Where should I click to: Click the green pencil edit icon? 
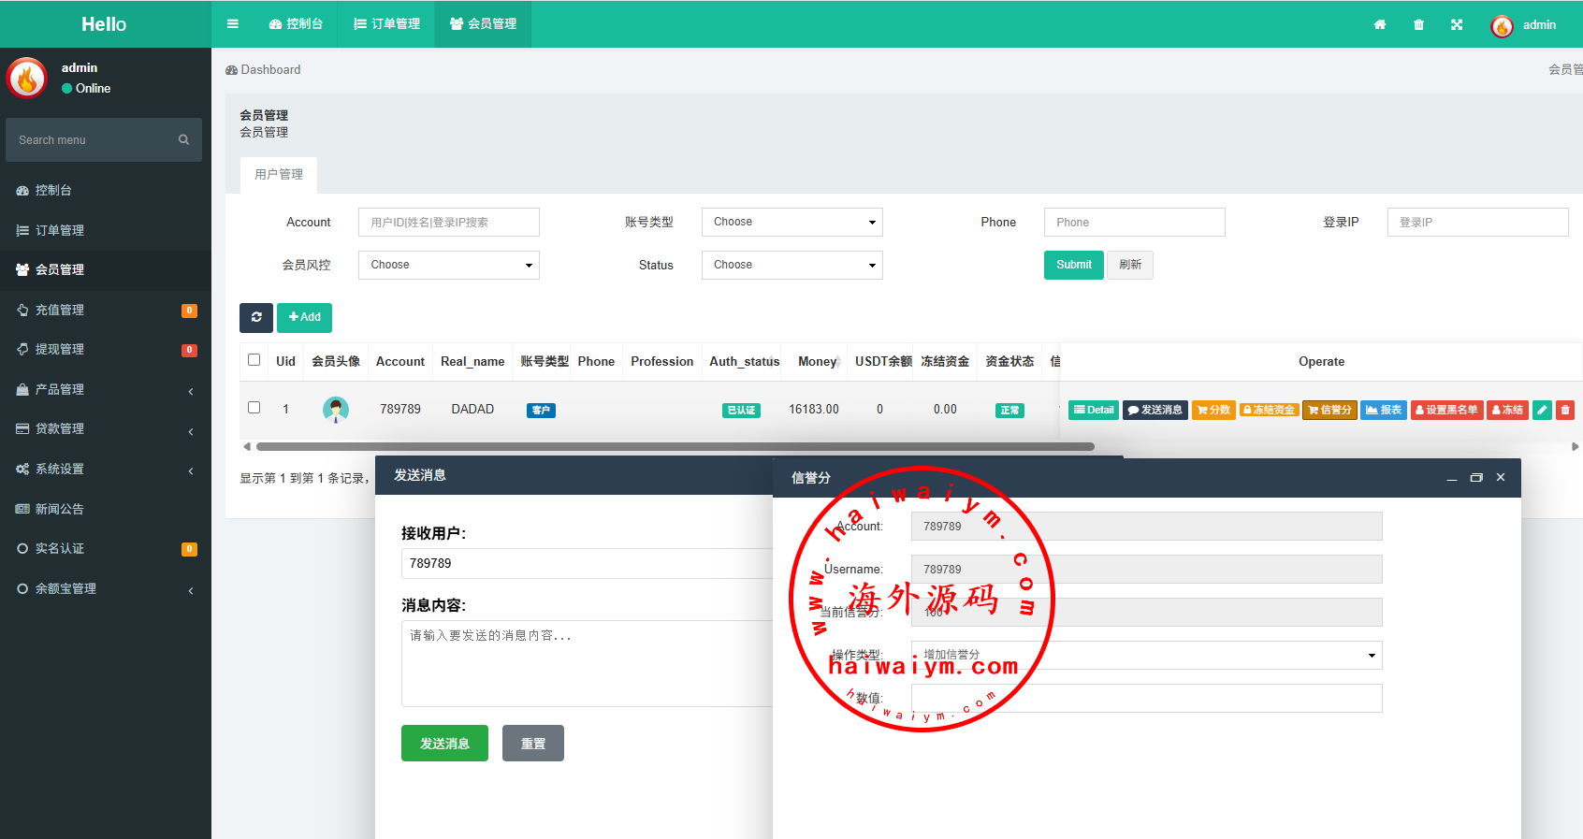point(1543,410)
